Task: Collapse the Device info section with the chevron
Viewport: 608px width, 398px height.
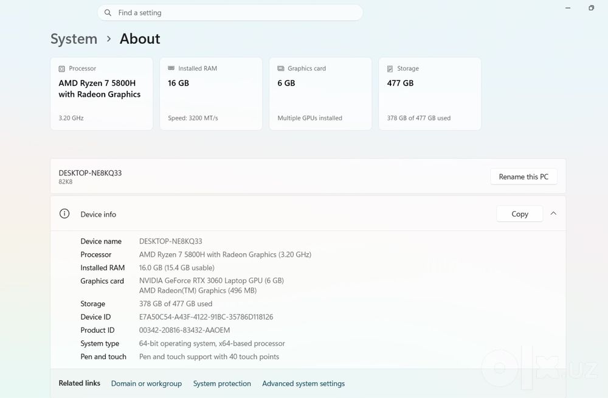Action: coord(553,214)
